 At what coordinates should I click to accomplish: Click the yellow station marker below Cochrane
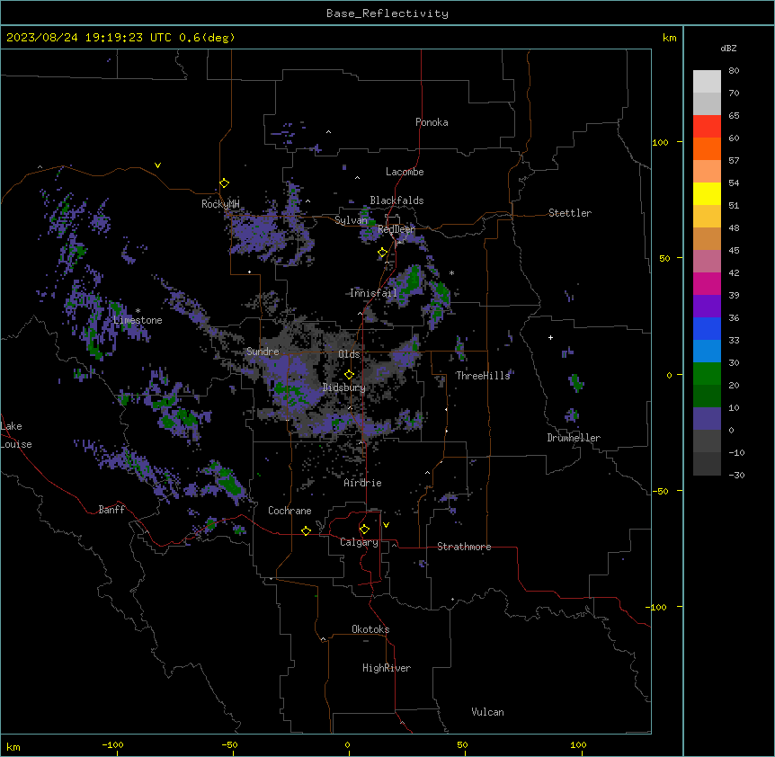pos(306,530)
